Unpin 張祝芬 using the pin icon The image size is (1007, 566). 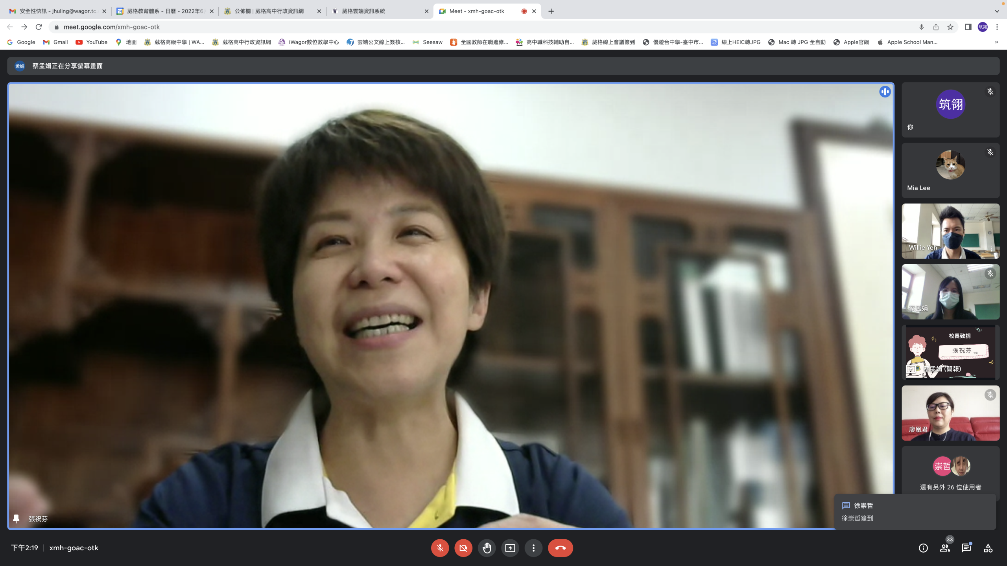coord(16,519)
